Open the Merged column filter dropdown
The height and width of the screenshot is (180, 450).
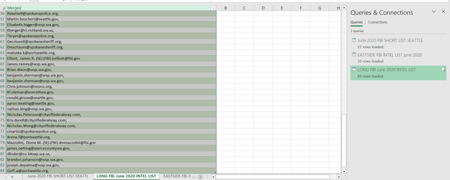(x=213, y=8)
